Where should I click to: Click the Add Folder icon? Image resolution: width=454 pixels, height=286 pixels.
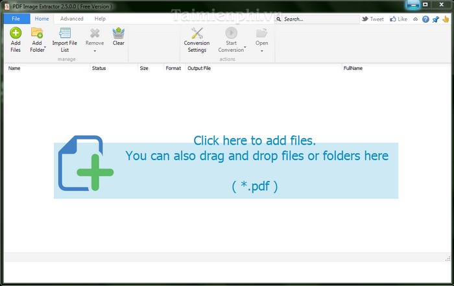click(x=37, y=32)
